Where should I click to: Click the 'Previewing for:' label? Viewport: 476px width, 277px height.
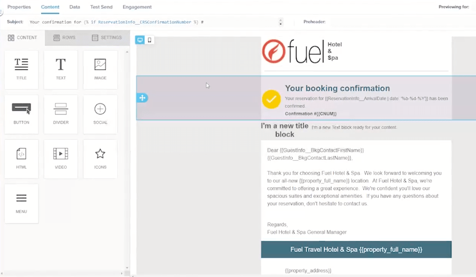(453, 7)
